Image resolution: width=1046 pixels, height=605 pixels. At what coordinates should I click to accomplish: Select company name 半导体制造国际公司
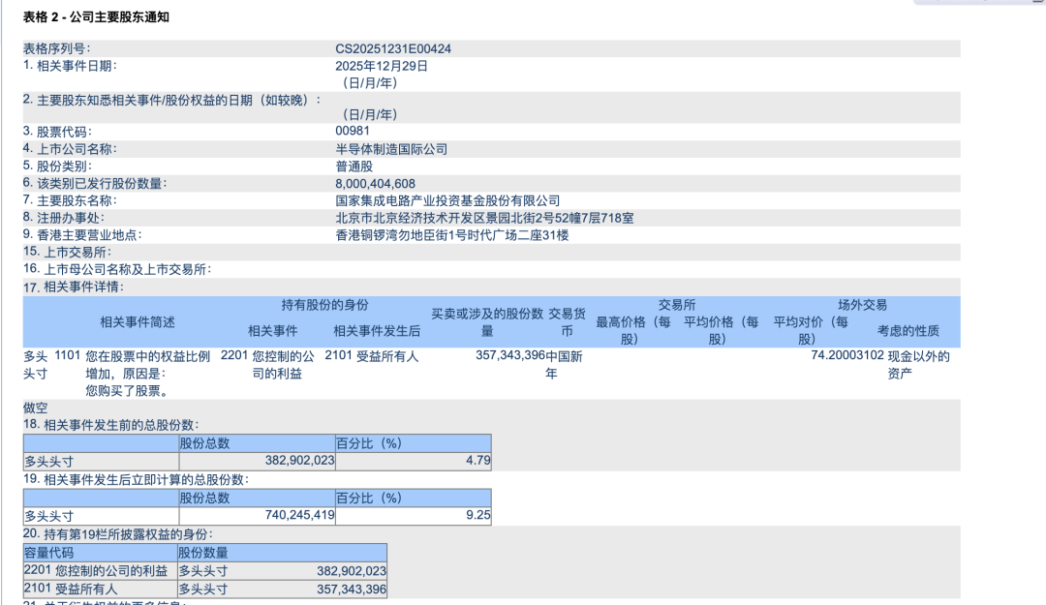[x=391, y=149]
